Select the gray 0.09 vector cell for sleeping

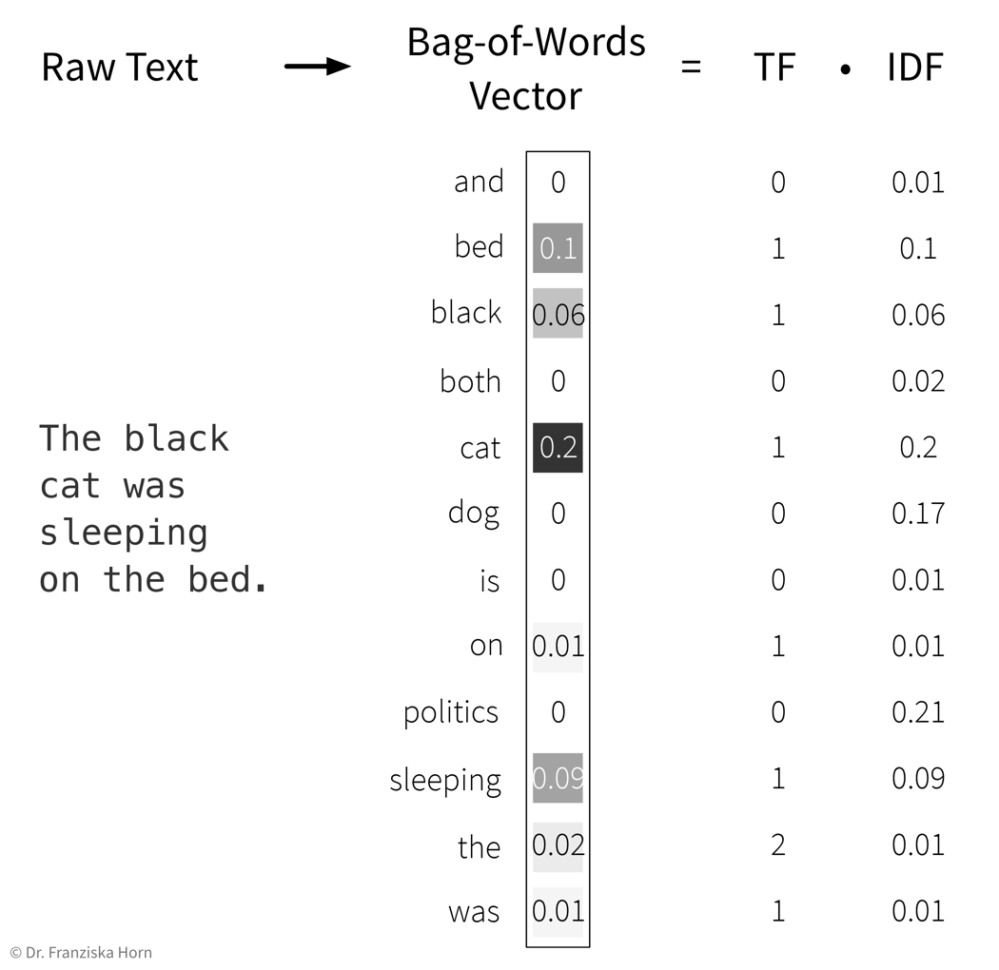point(558,779)
